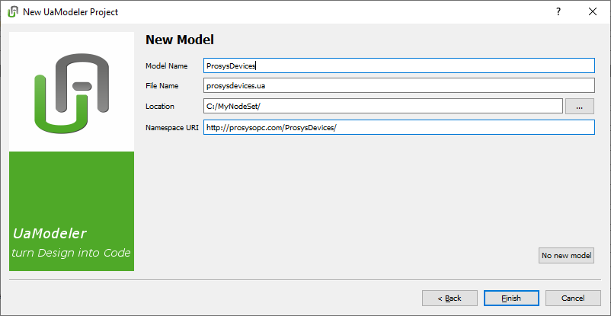Click the UaModeler icon in title bar
Image resolution: width=611 pixels, height=316 pixels.
13,11
